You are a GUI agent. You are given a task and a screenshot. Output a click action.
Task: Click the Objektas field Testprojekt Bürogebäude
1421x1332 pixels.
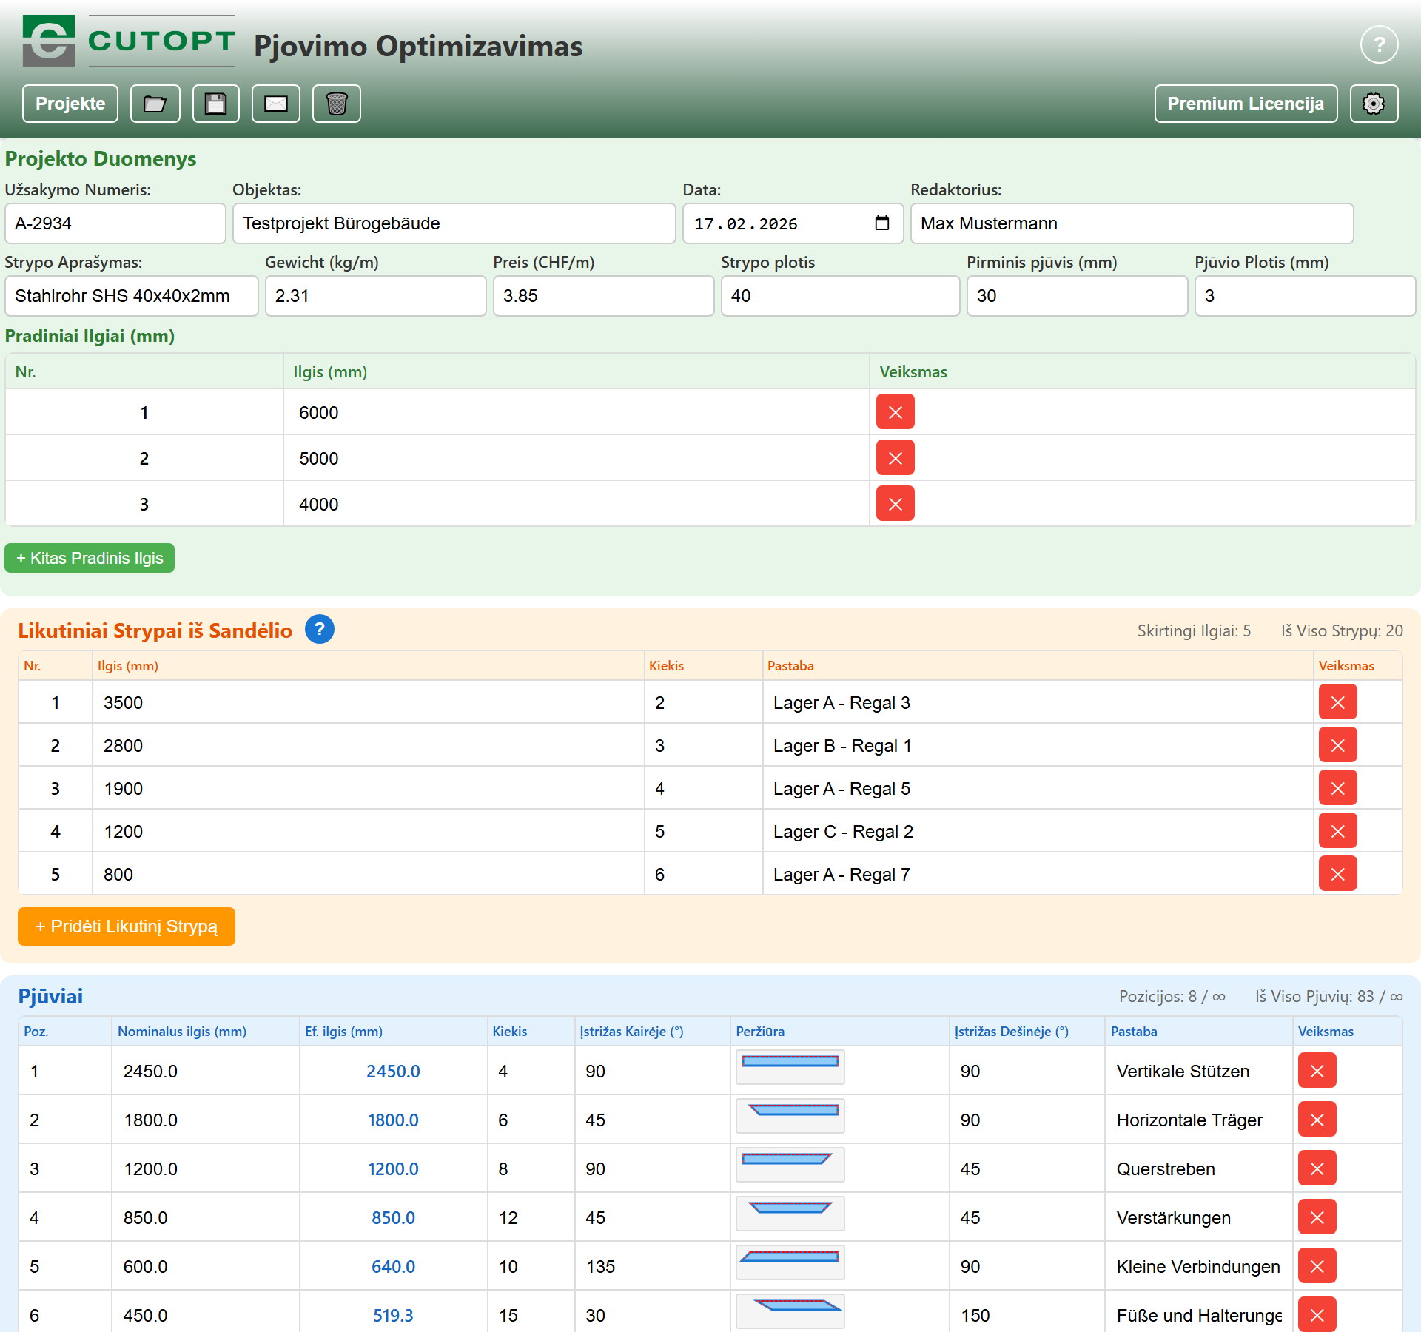(x=454, y=223)
